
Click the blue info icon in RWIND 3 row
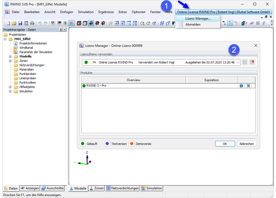241,86
